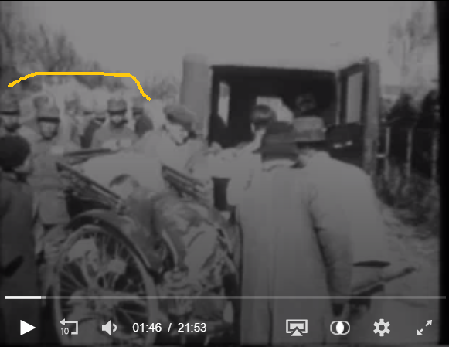Mute audio using the speaker icon

tap(109, 328)
